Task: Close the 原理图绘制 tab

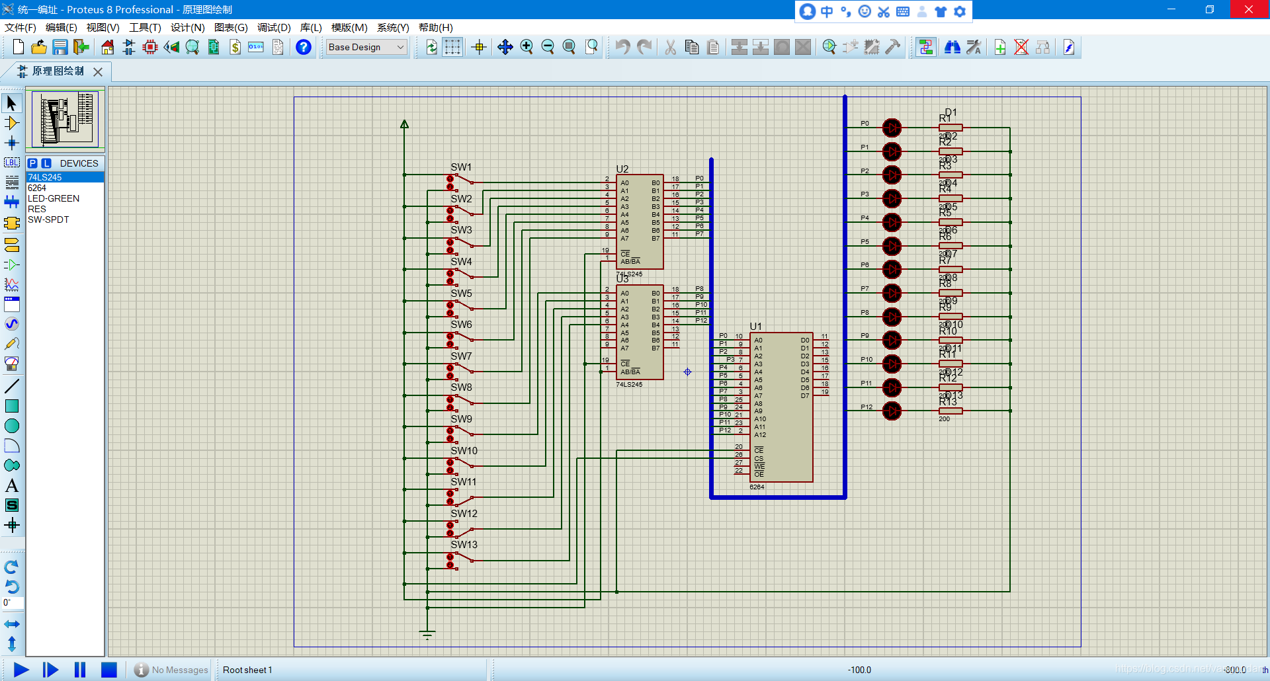Action: (98, 71)
